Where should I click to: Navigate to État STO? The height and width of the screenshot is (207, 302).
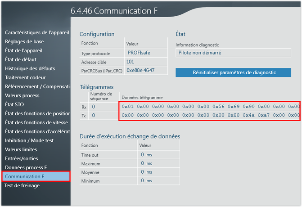point(15,104)
